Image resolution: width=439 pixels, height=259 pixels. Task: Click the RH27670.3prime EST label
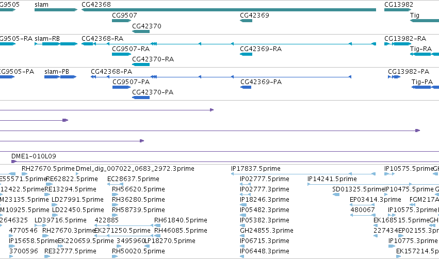69,231
